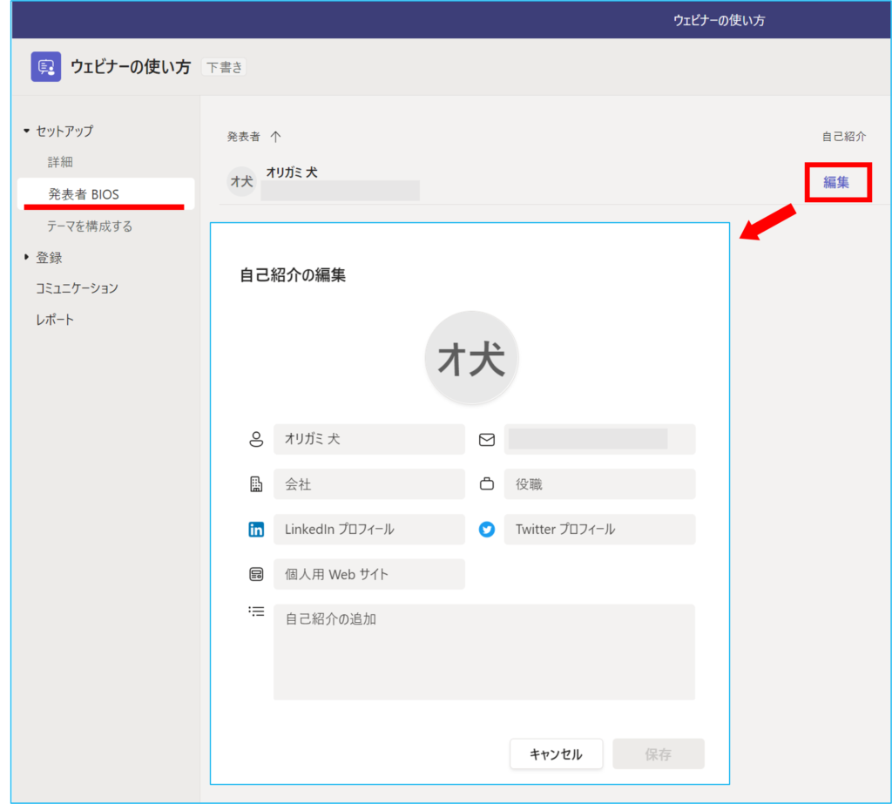This screenshot has height=804, width=892.
Task: Click the website icon beside 個人用 Web サイト
Action: (256, 575)
